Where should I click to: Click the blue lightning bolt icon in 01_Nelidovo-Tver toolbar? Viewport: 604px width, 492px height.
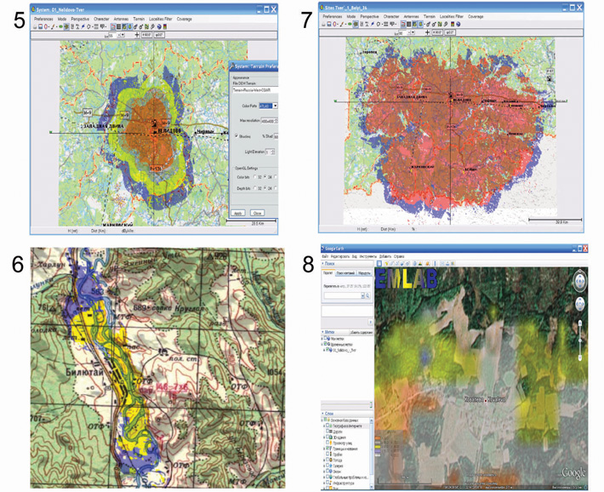coord(83,26)
